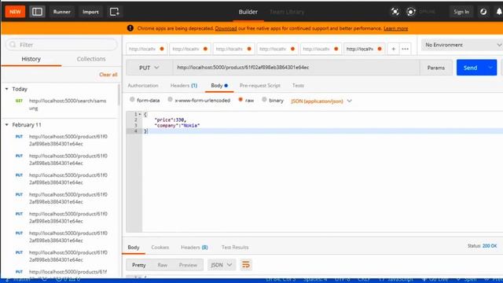Click the Sign In button
The image size is (503, 283).
tap(461, 12)
